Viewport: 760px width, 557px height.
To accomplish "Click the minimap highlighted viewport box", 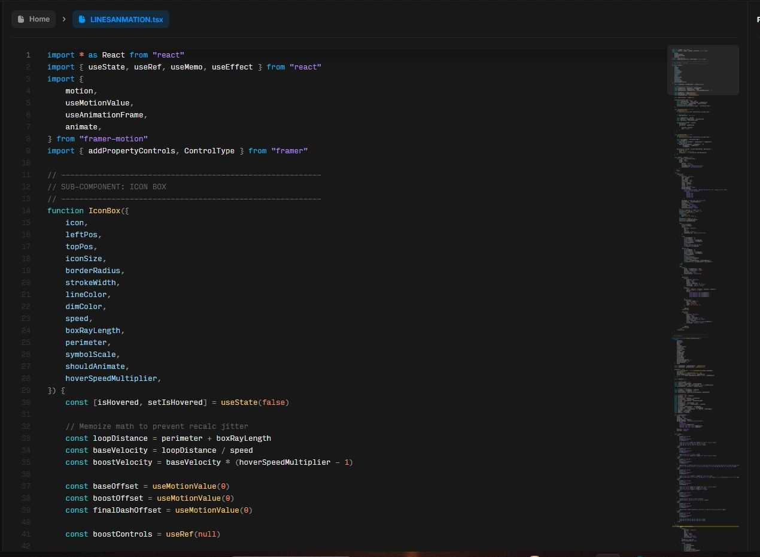I will 703,70.
